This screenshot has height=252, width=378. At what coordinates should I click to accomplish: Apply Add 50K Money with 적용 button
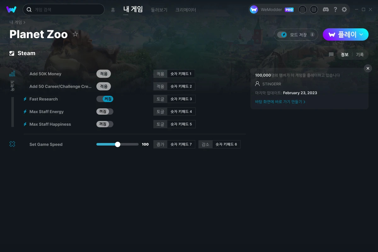pyautogui.click(x=104, y=74)
